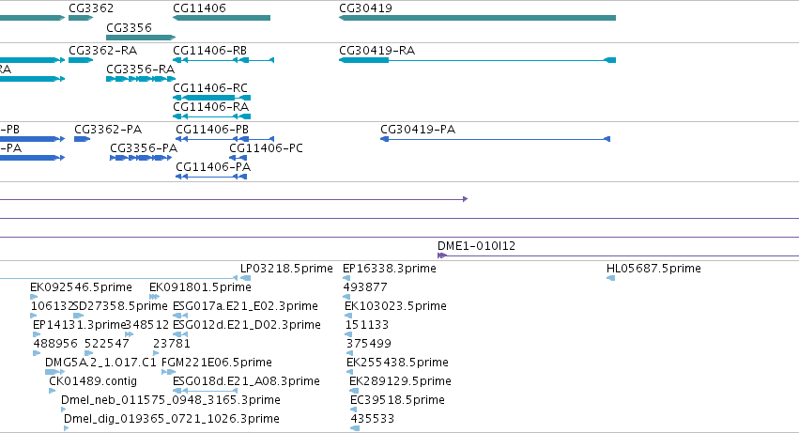
Task: Click the 435533 feature label
Action: (373, 419)
